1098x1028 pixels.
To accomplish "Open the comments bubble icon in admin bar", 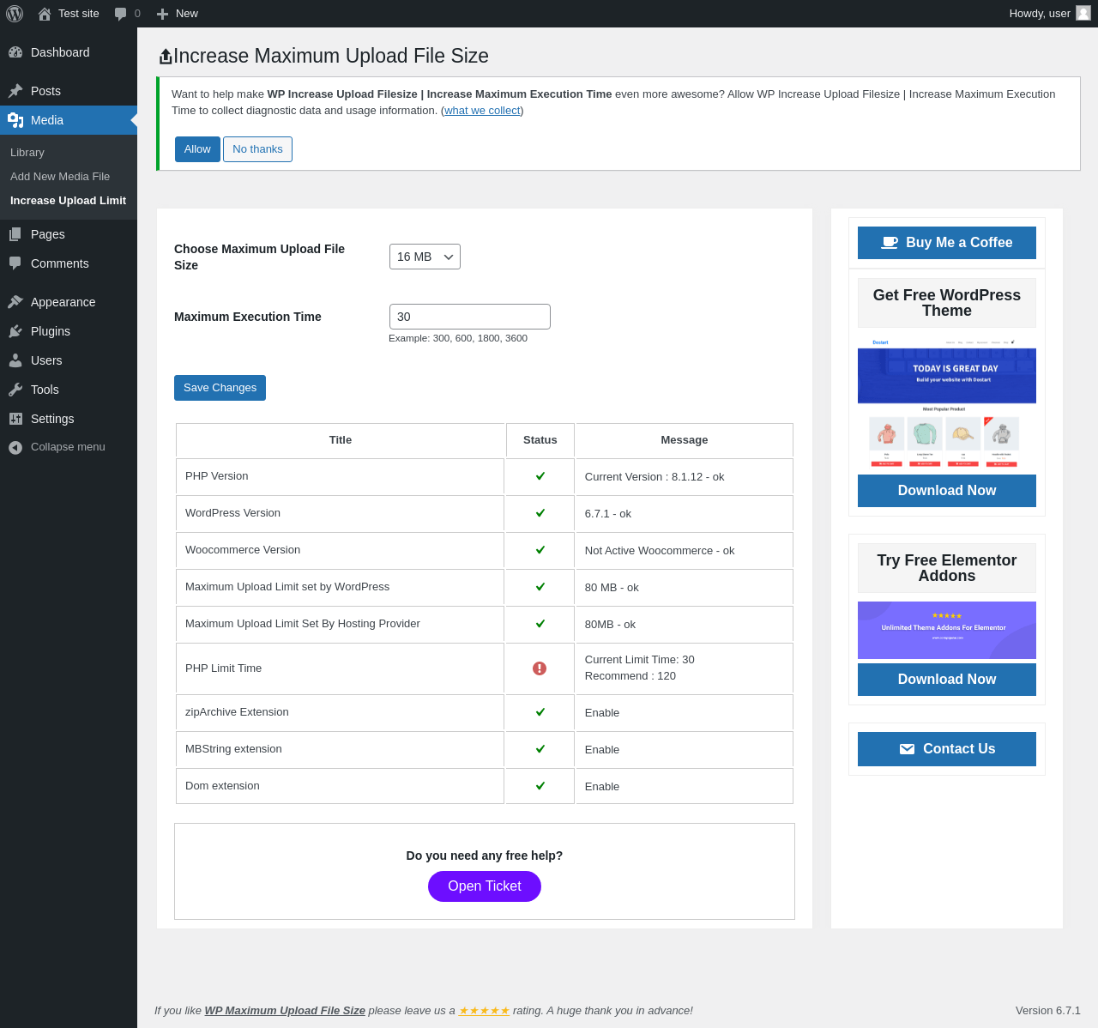I will pos(121,14).
